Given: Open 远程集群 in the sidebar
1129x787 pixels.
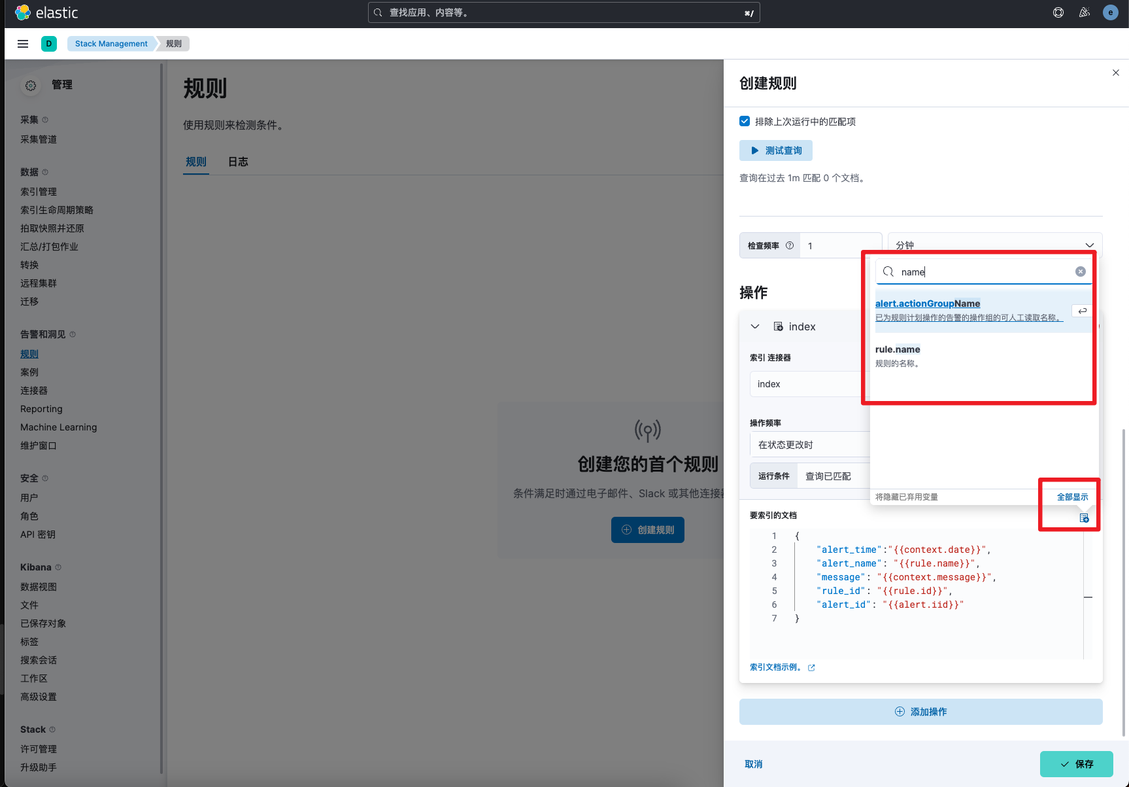Looking at the screenshot, I should (x=39, y=283).
